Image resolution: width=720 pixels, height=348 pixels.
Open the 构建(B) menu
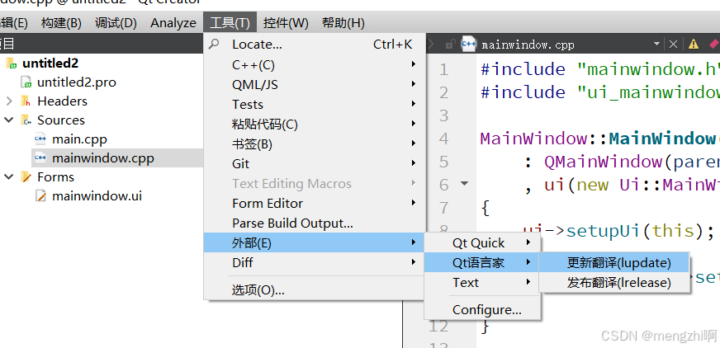point(61,22)
